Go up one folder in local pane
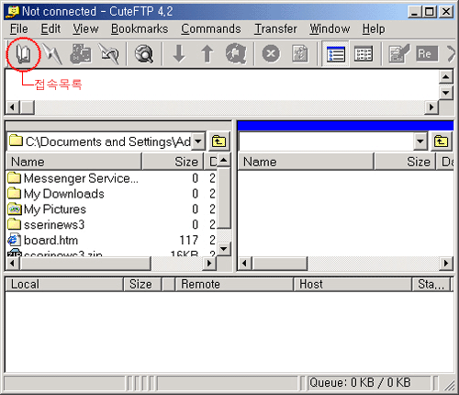Image resolution: width=459 pixels, height=395 pixels. click(218, 141)
